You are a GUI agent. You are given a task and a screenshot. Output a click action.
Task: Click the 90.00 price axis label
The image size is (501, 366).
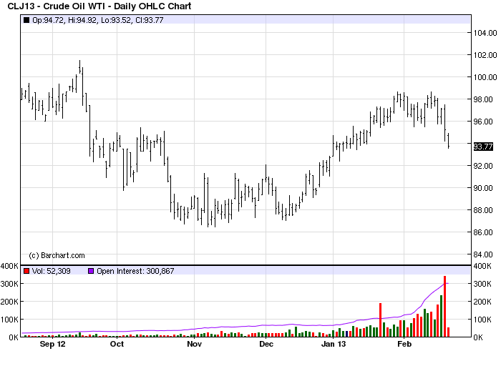point(483,188)
